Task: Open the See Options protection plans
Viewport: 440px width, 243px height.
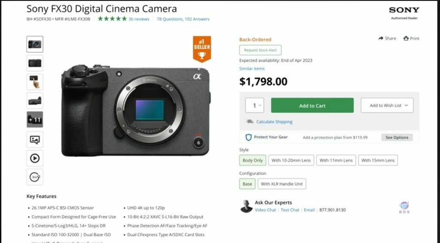Action: (397, 138)
